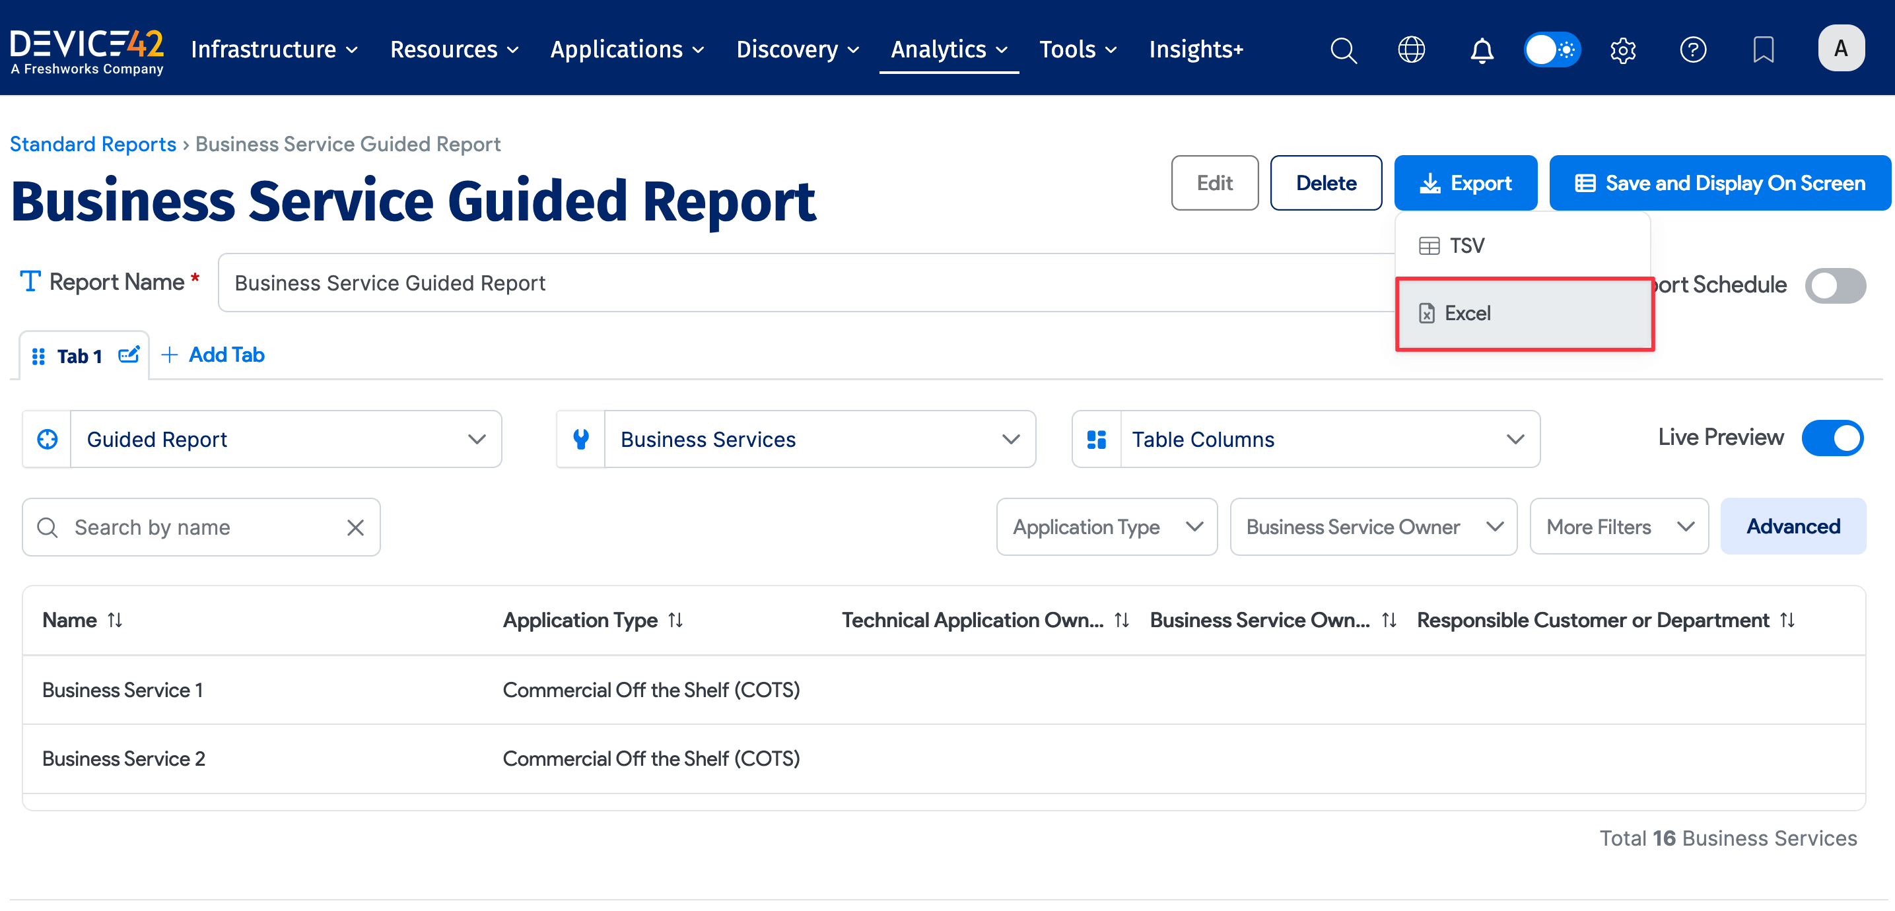This screenshot has width=1895, height=911.
Task: Sort by Responsible Customer or Department arrows
Action: tap(1787, 620)
